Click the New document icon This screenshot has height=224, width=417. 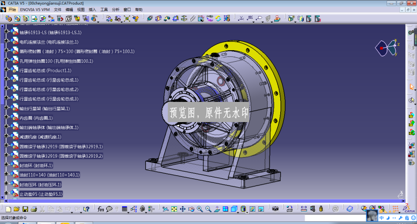click(8, 209)
